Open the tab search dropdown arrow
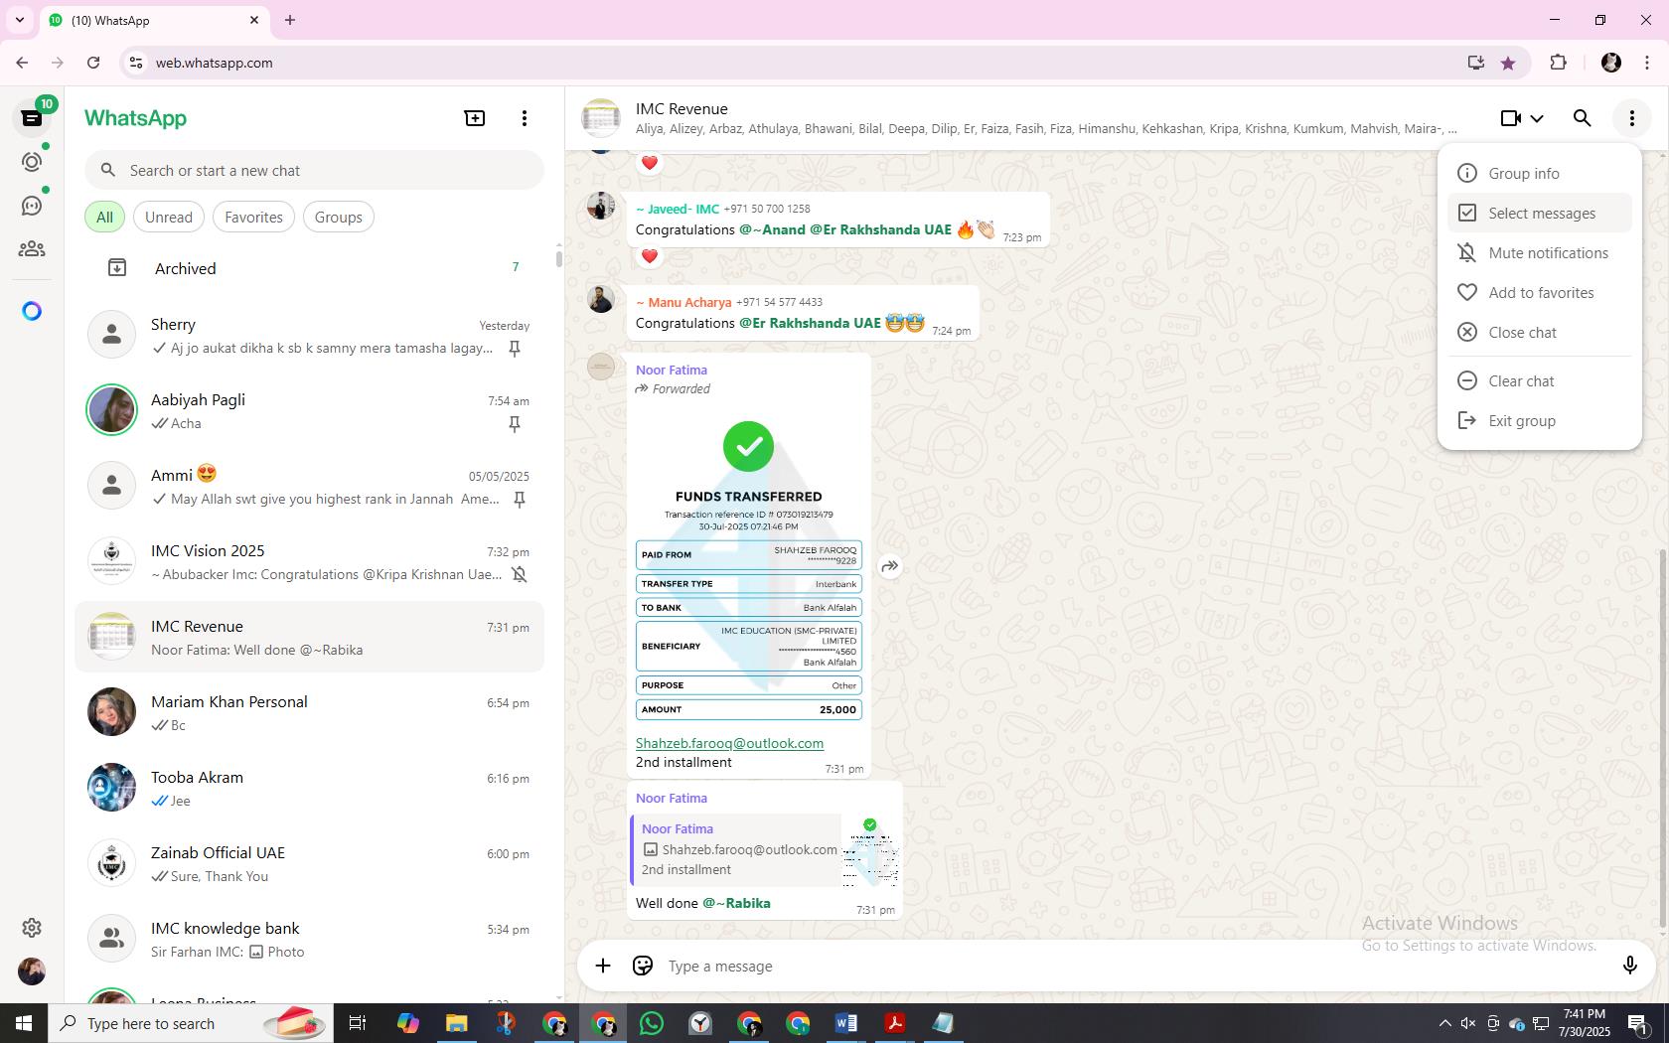Image resolution: width=1669 pixels, height=1043 pixels. pyautogui.click(x=20, y=20)
